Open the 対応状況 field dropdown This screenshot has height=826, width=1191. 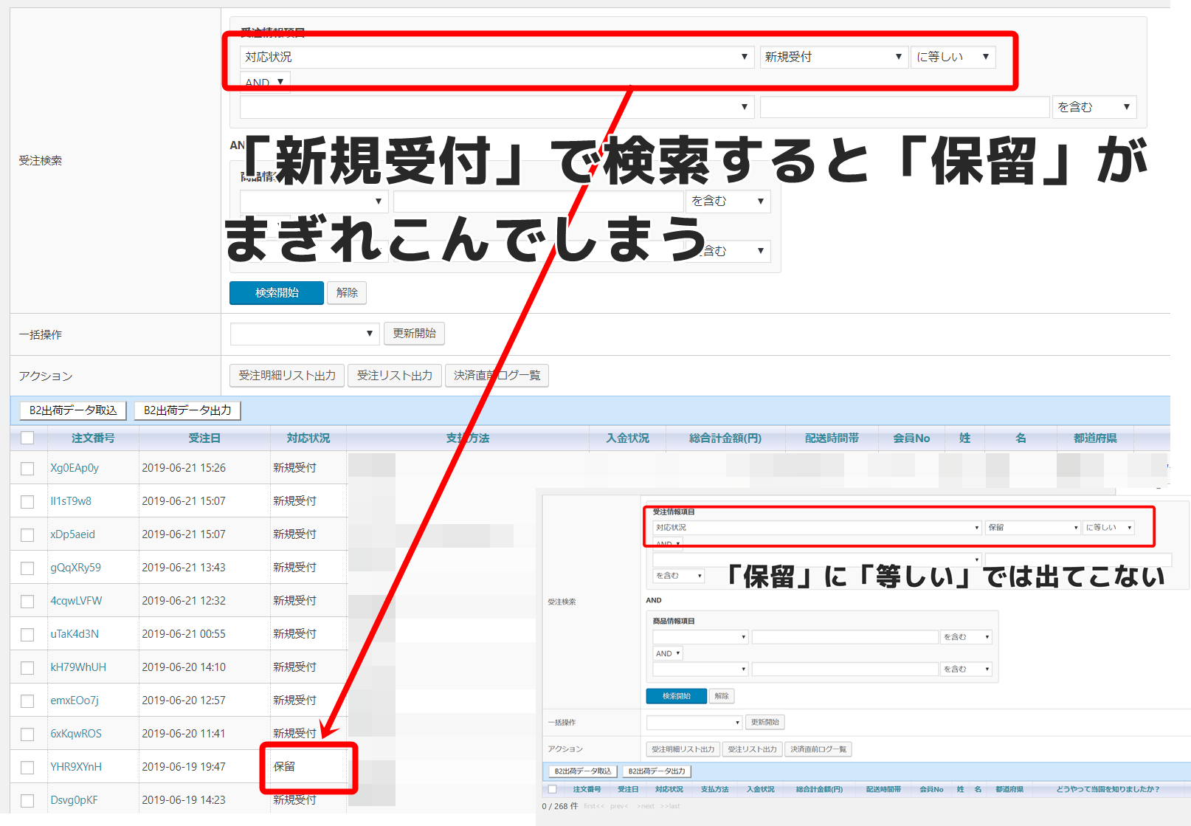497,57
